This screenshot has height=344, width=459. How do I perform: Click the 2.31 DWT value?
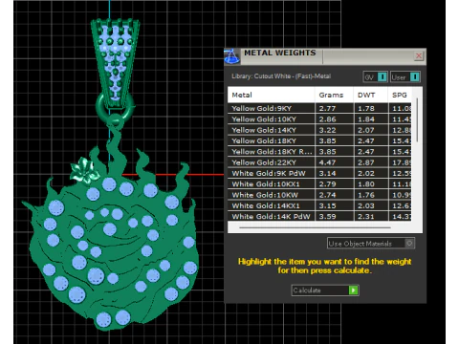366,216
